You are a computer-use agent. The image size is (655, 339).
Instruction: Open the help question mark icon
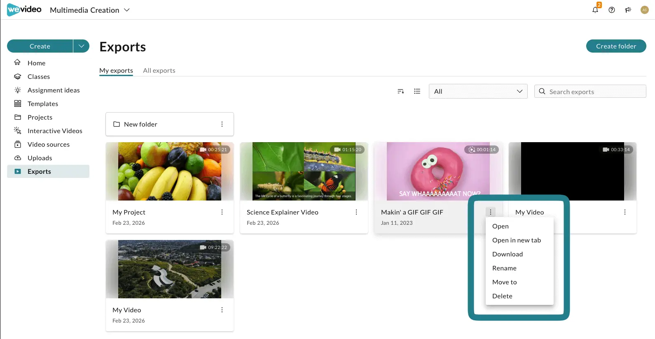pos(612,10)
